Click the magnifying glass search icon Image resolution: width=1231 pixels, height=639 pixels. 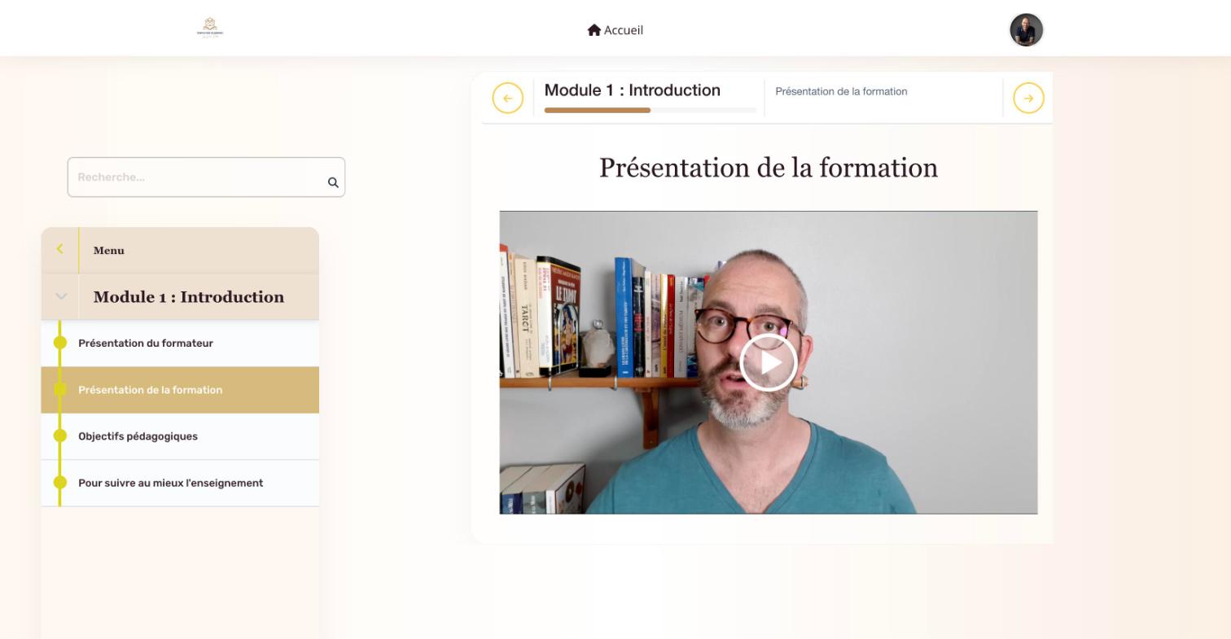coord(333,182)
